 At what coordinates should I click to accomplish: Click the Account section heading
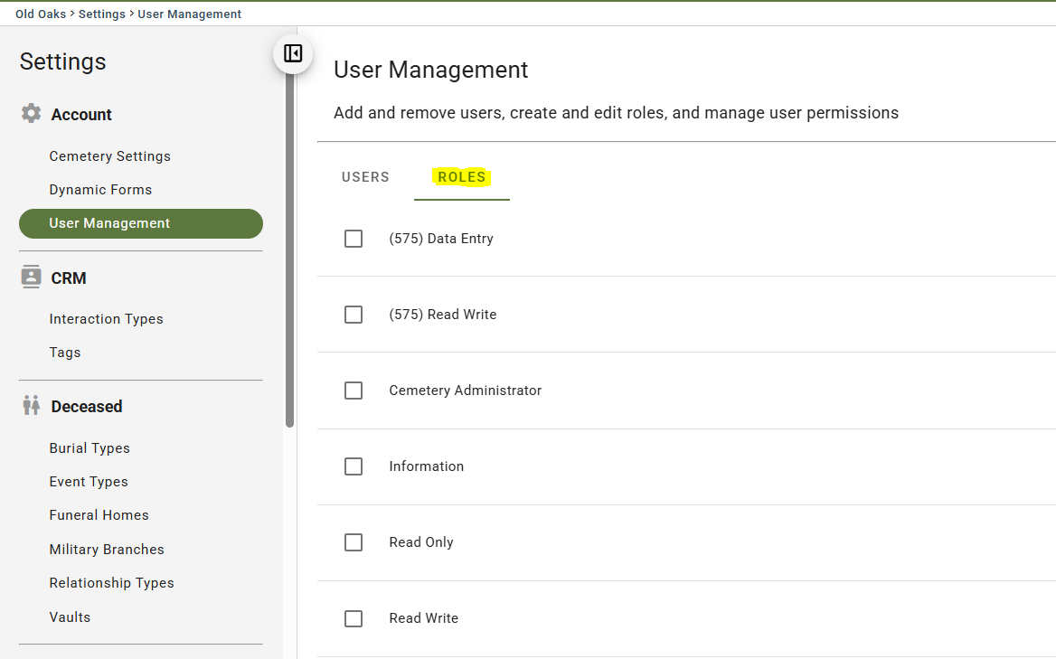(x=81, y=115)
